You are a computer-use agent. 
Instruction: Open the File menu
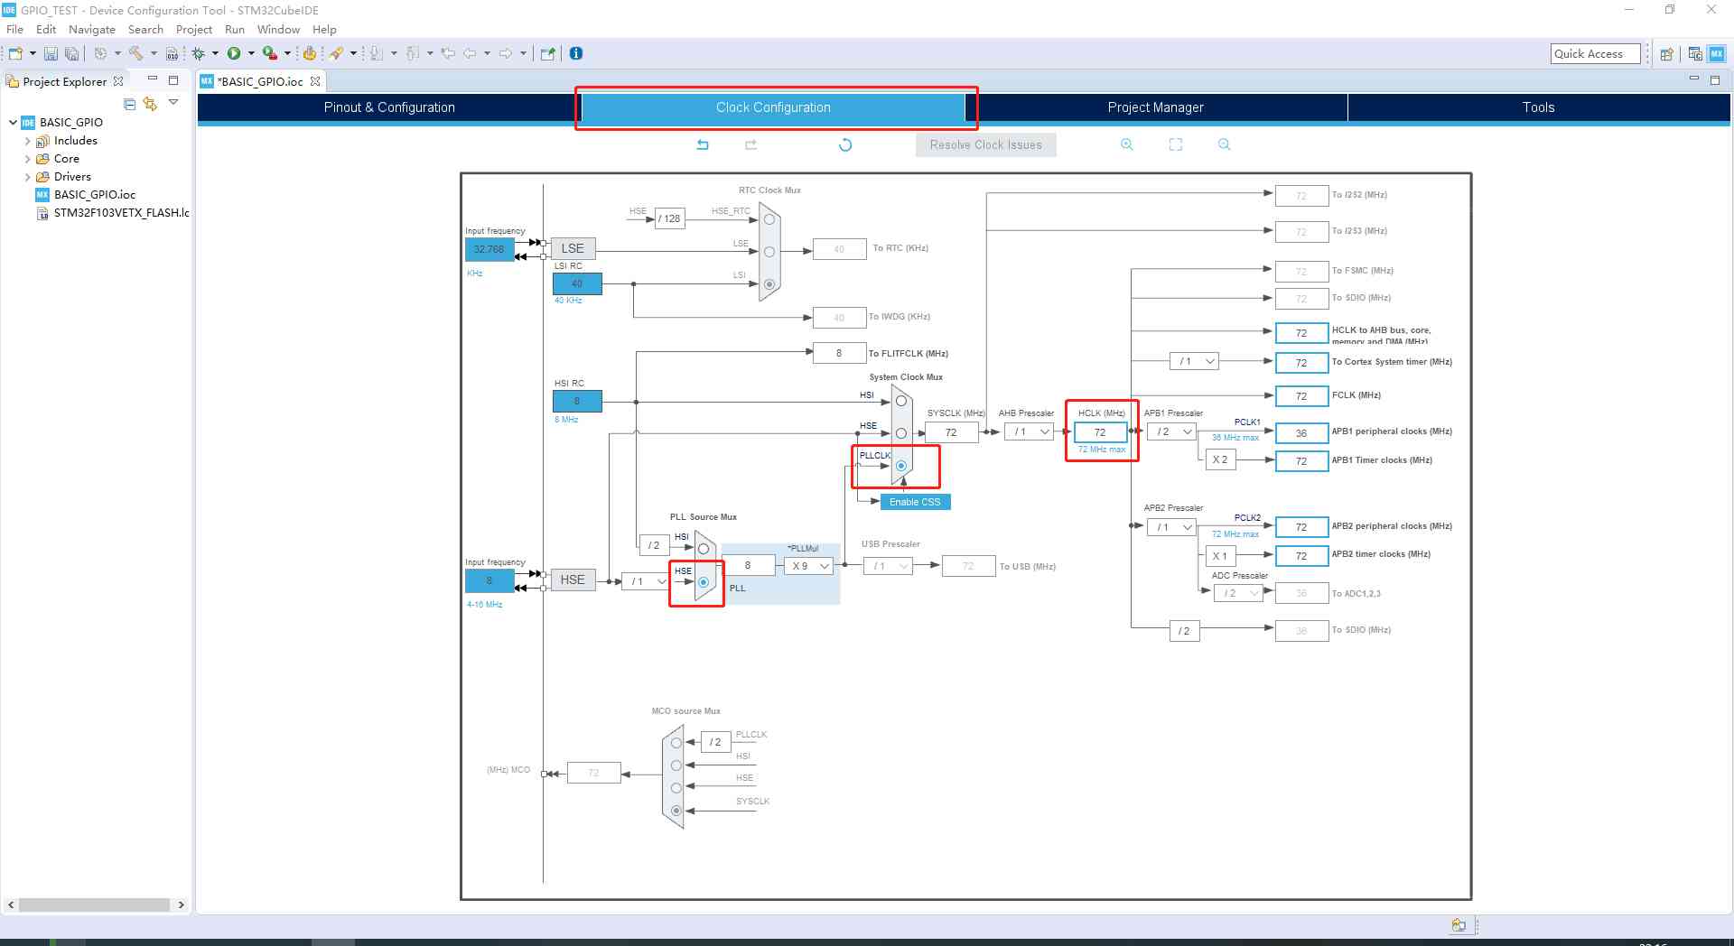point(14,29)
